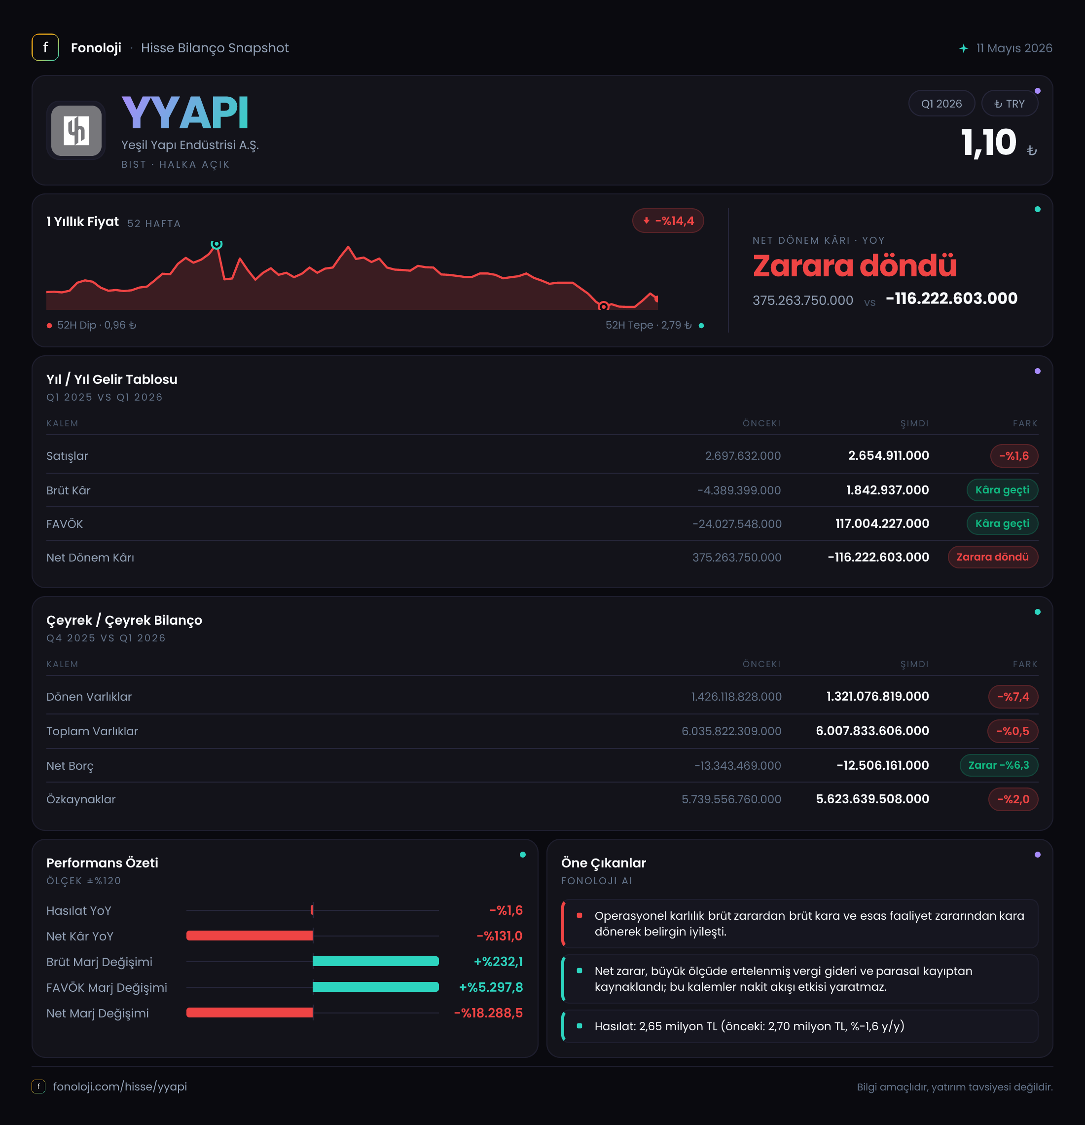Image resolution: width=1085 pixels, height=1125 pixels.
Task: Click the YYAPI ticker title
Action: [x=185, y=113]
